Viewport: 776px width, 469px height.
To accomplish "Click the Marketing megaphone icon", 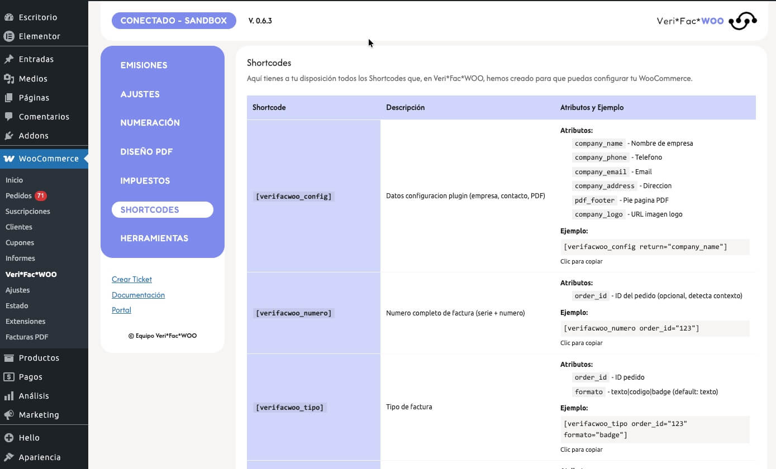I will [x=9, y=415].
